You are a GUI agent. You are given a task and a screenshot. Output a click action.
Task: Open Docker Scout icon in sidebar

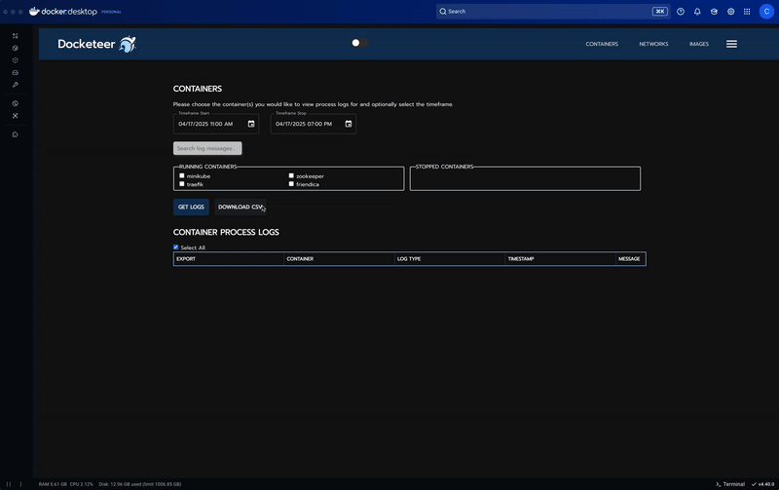tap(15, 116)
